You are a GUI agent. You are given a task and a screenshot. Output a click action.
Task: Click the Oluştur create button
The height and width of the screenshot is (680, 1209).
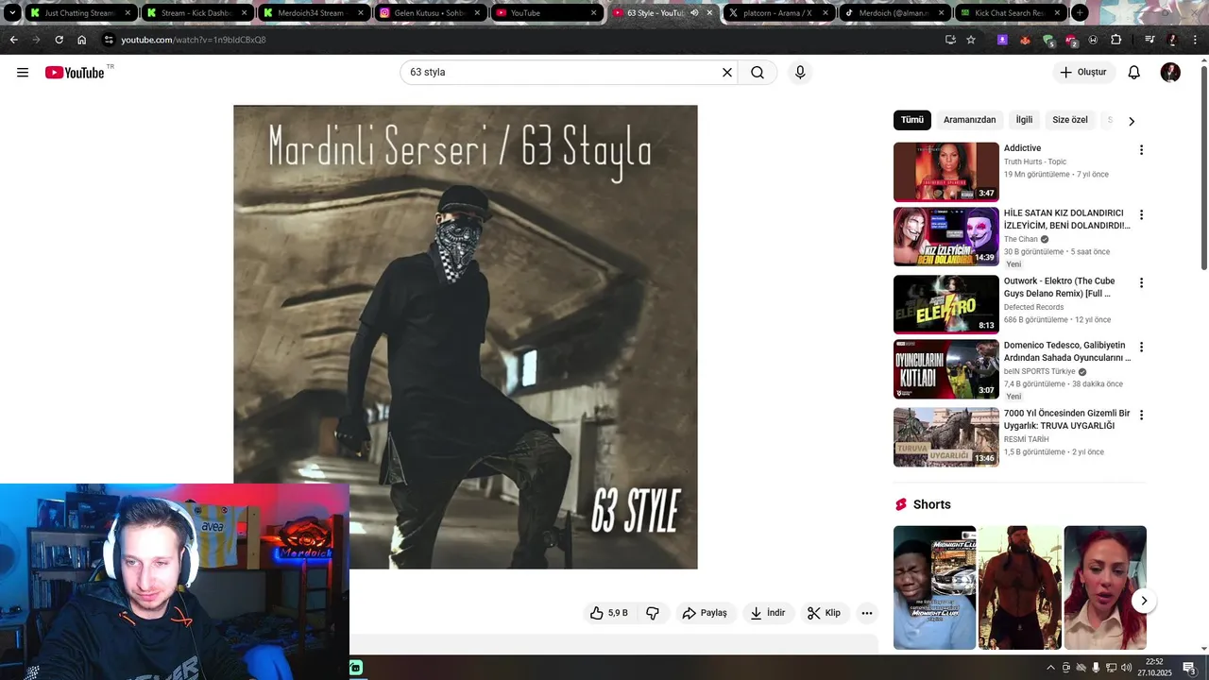click(1083, 73)
